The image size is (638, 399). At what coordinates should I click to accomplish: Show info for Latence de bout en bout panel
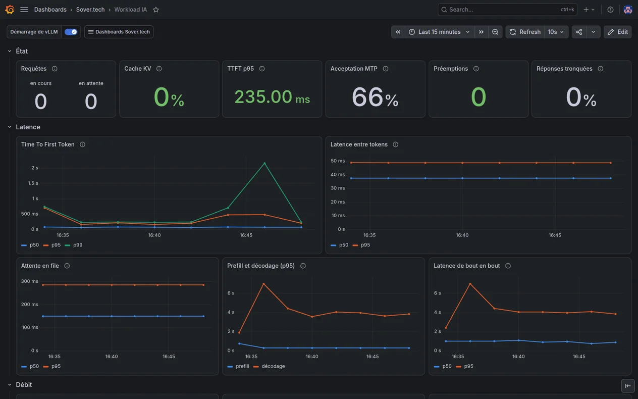tap(508, 266)
